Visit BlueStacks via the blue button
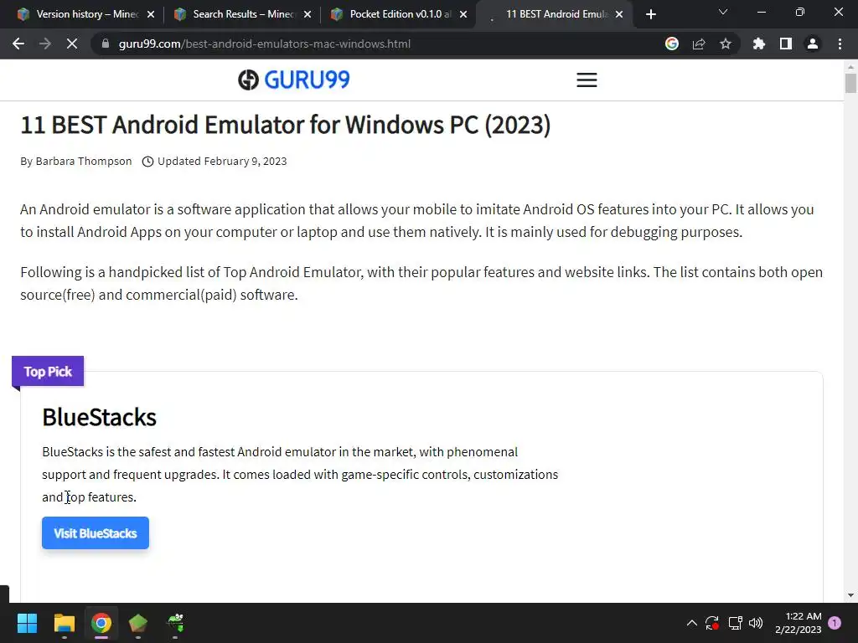The height and width of the screenshot is (643, 858). point(96,533)
